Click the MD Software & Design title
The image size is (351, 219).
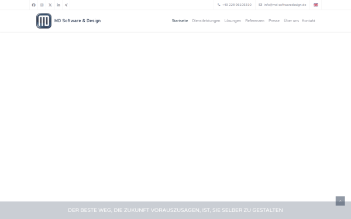click(77, 21)
